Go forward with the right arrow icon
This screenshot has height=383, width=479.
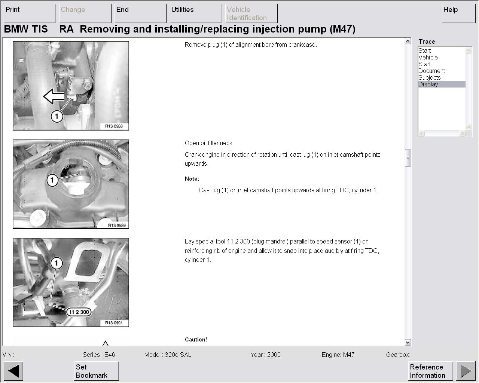click(466, 371)
